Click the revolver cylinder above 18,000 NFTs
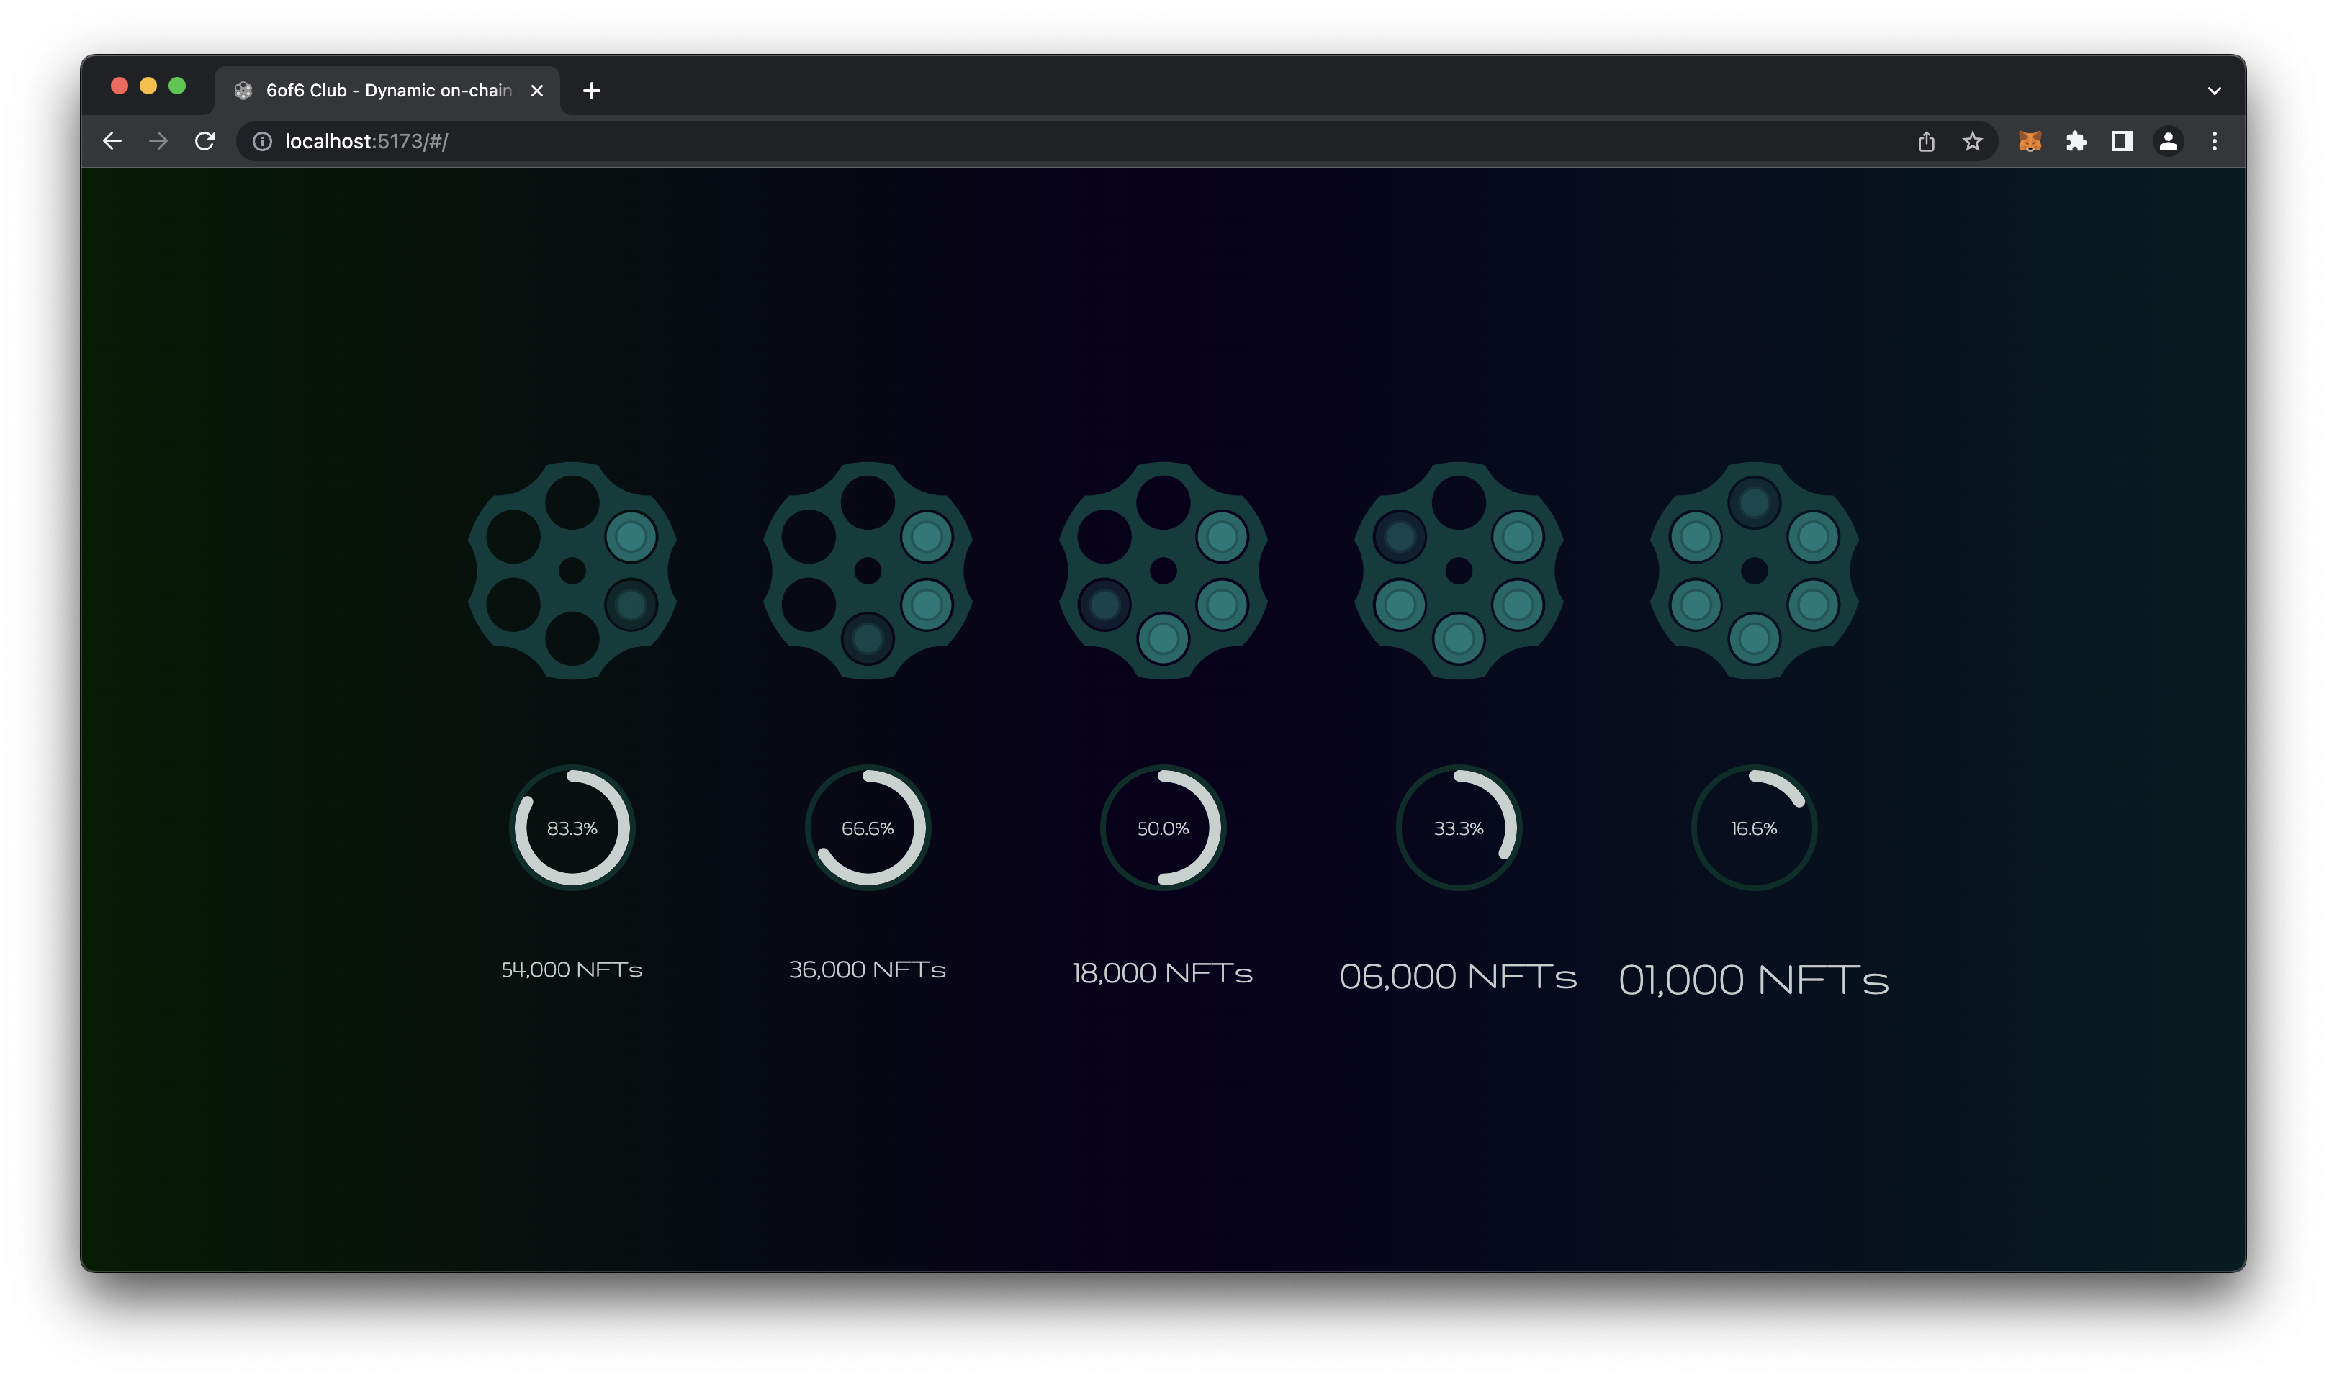2327x1379 pixels. pyautogui.click(x=1163, y=571)
